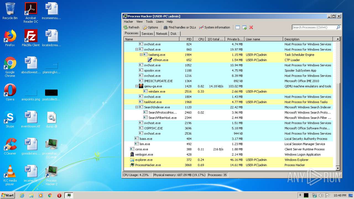The height and width of the screenshot is (199, 354).
Task: Open the View menu
Action: coord(139,22)
